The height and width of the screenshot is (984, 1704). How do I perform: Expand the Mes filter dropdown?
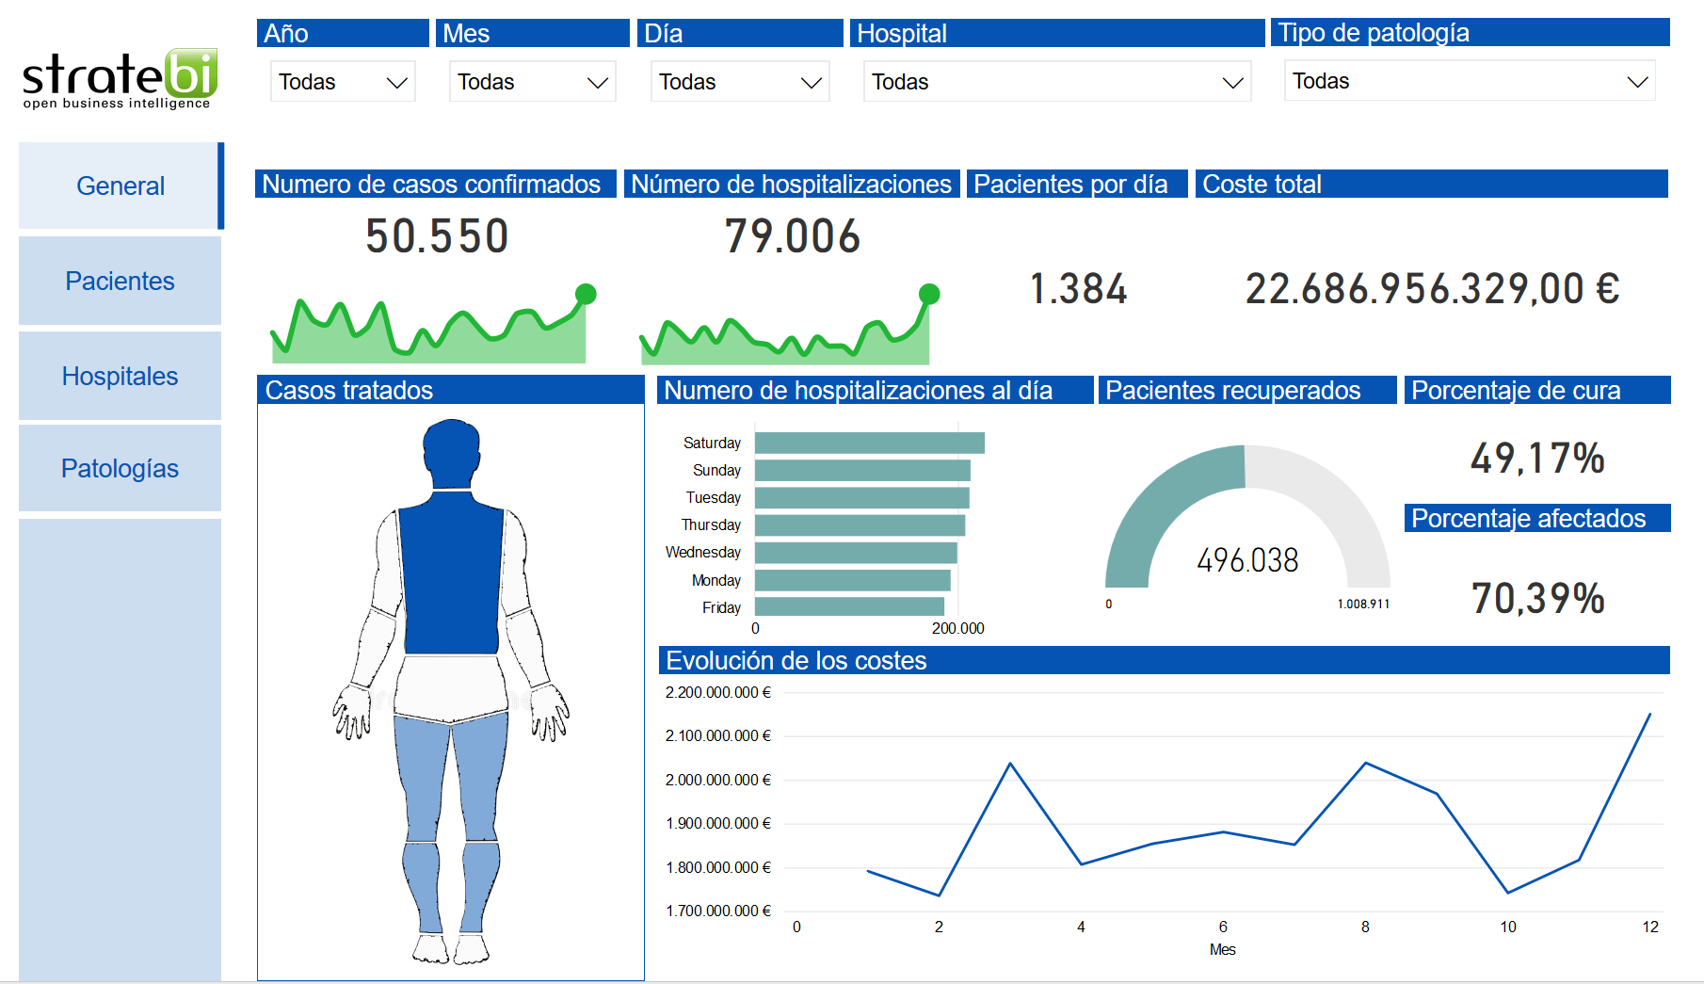(532, 82)
